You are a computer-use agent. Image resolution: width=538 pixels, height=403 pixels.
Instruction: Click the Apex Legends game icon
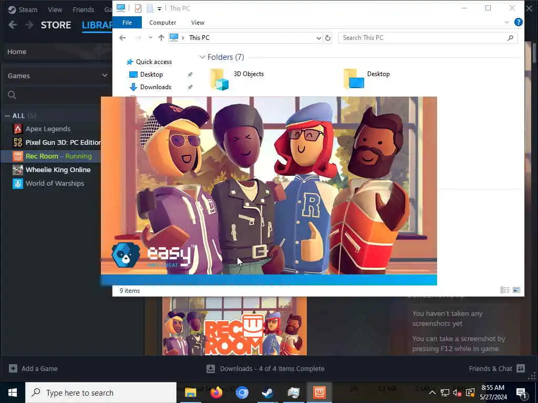coord(17,129)
